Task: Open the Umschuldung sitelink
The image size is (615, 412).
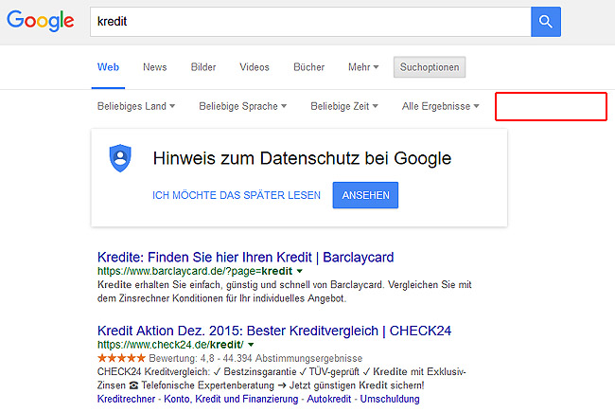Action: coord(390,399)
